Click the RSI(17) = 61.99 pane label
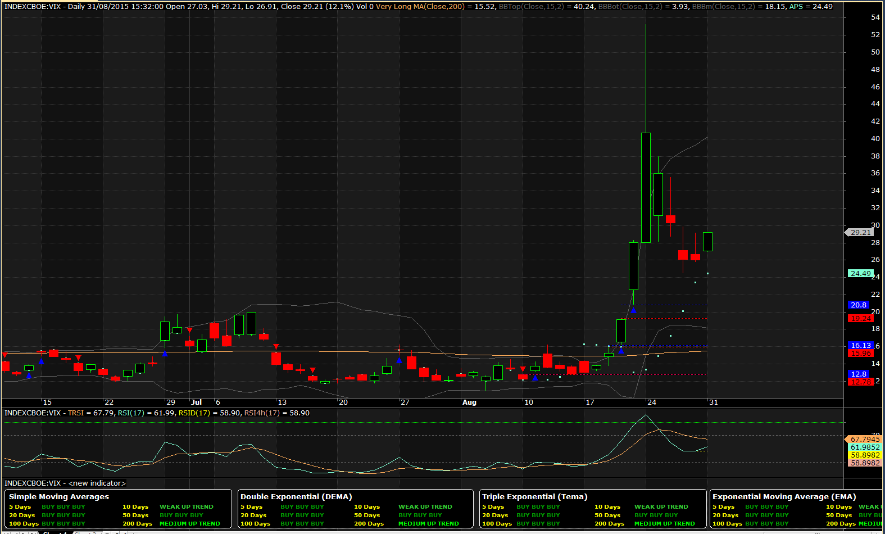 coord(146,413)
